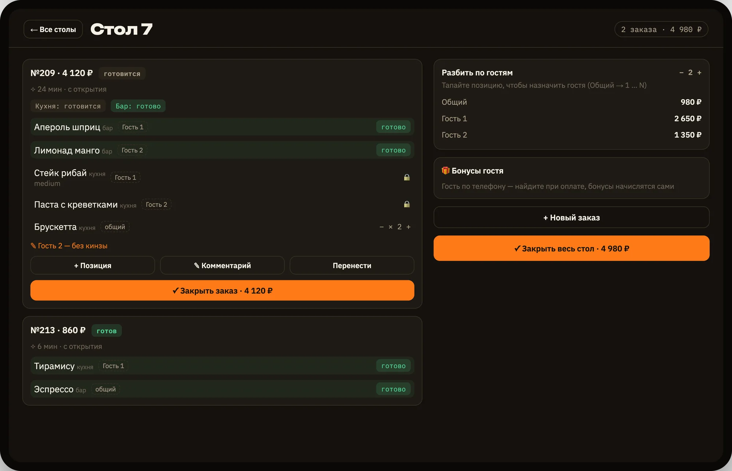This screenshot has width=732, height=471.
Task: Tap the общий tag on Эспрессо
Action: pyautogui.click(x=105, y=389)
